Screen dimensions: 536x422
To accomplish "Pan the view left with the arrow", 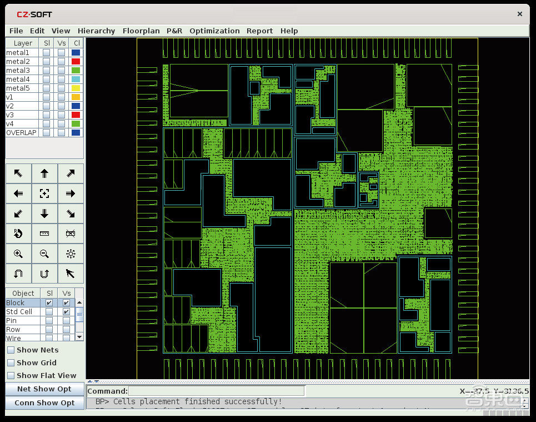I will 18,193.
